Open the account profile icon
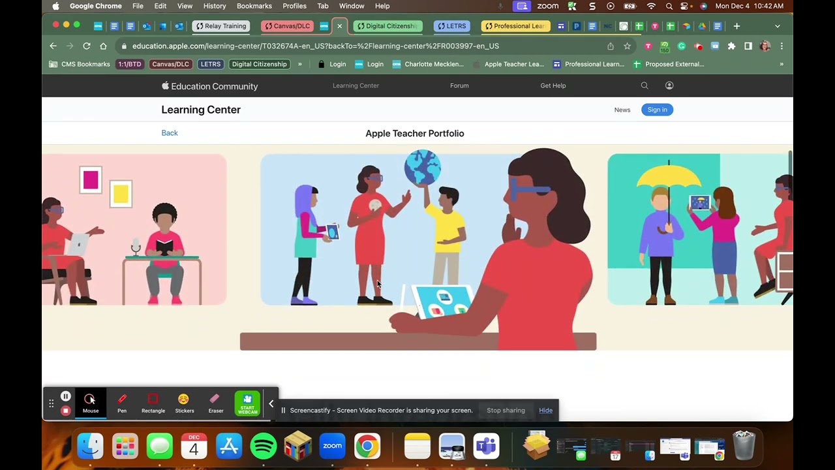835x470 pixels. 669,86
